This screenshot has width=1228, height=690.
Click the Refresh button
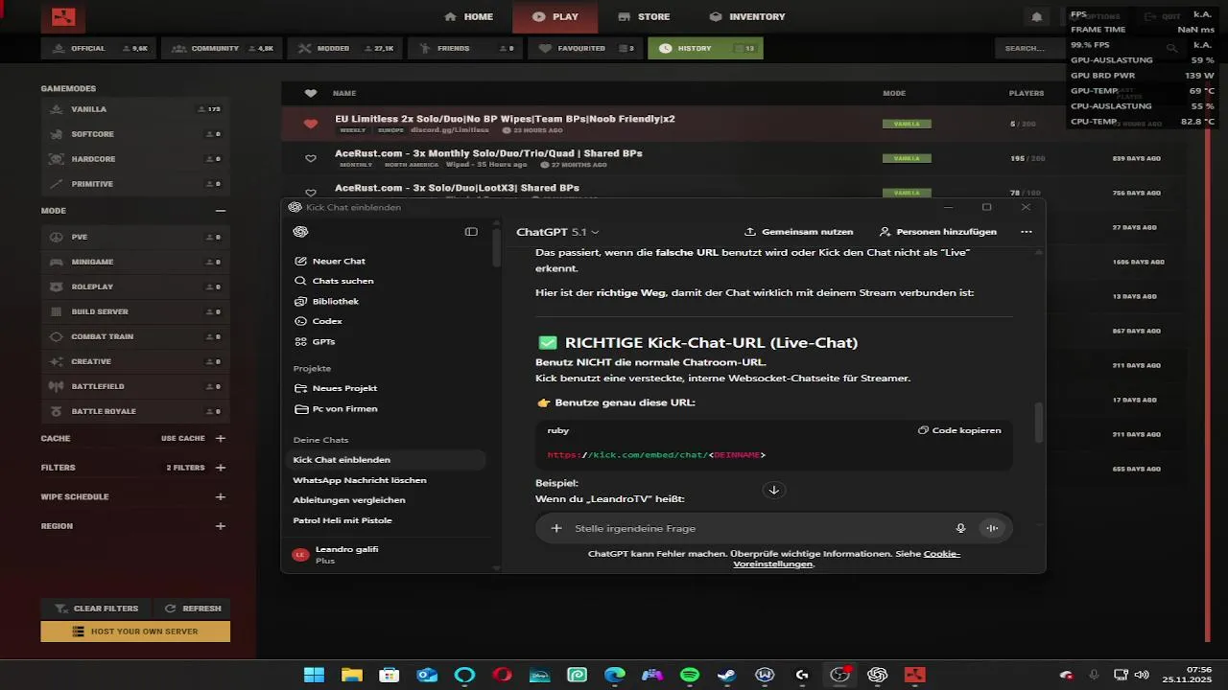[193, 609]
